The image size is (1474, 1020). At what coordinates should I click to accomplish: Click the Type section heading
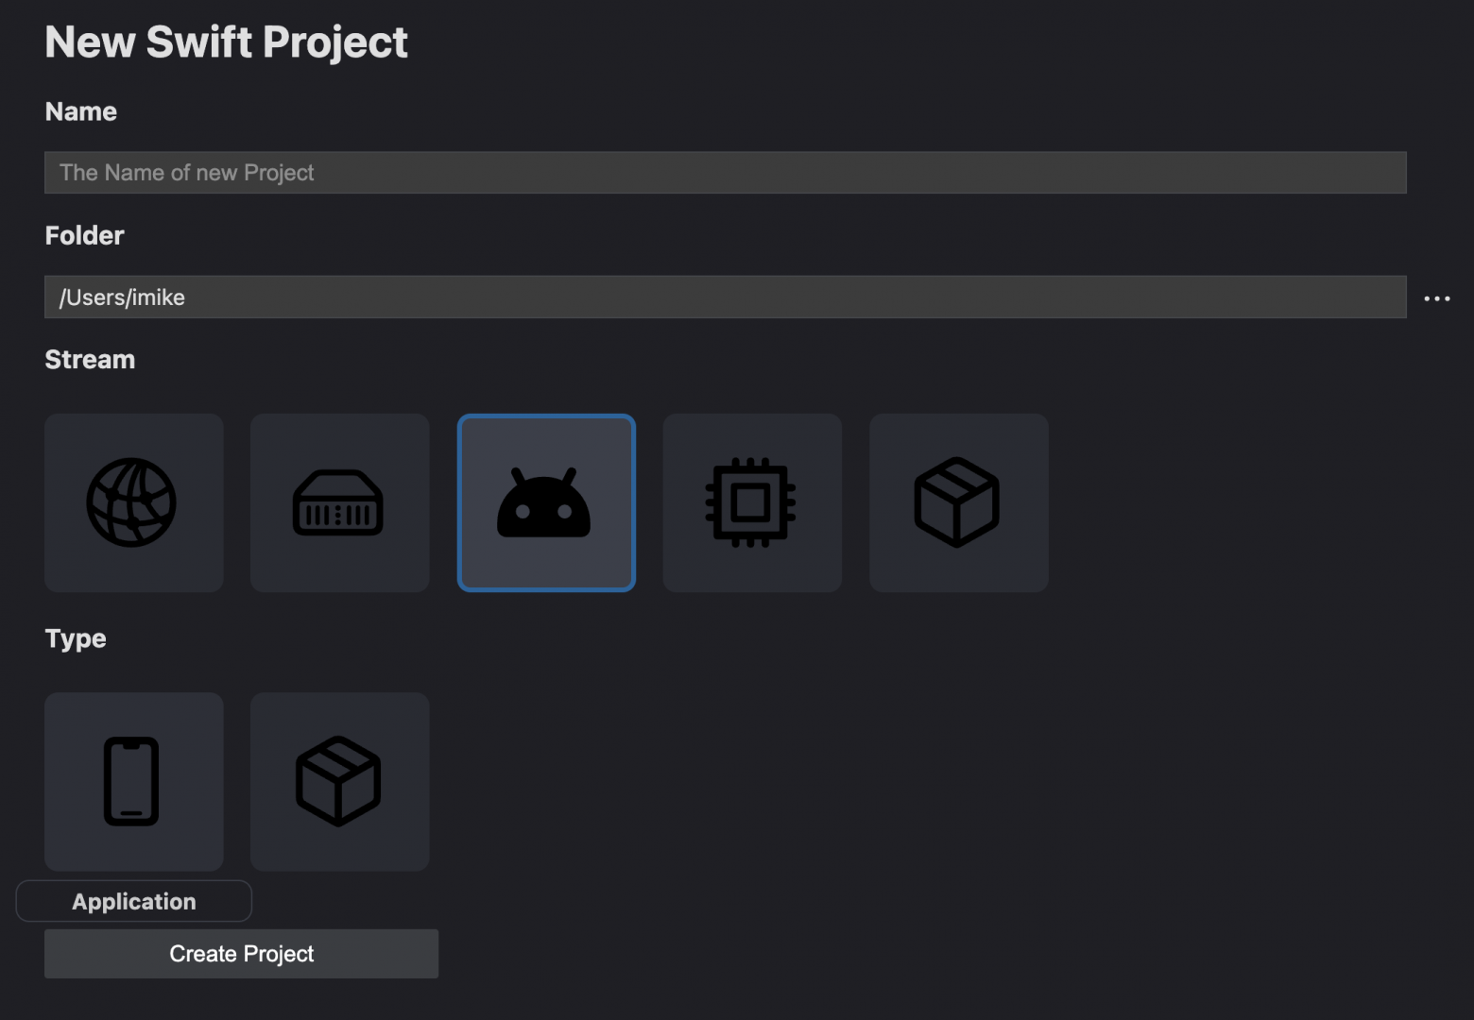click(x=76, y=639)
